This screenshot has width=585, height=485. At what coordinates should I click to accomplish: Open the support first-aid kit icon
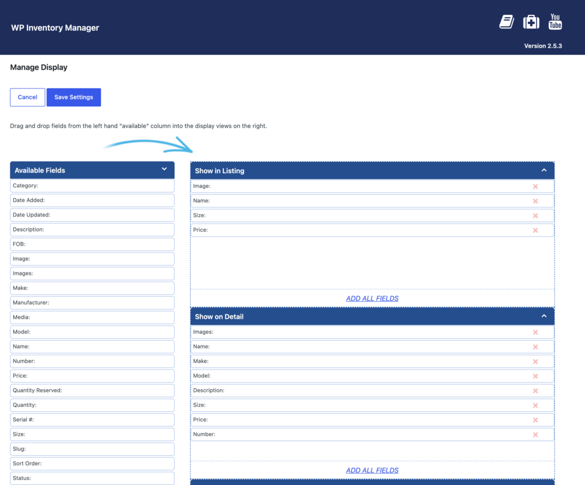pyautogui.click(x=531, y=22)
